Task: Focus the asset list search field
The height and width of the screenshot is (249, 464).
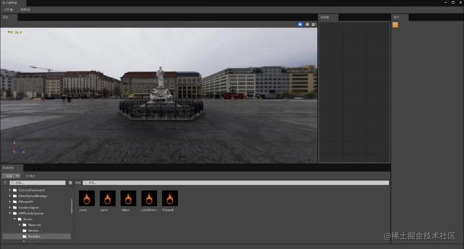Action: (x=236, y=183)
